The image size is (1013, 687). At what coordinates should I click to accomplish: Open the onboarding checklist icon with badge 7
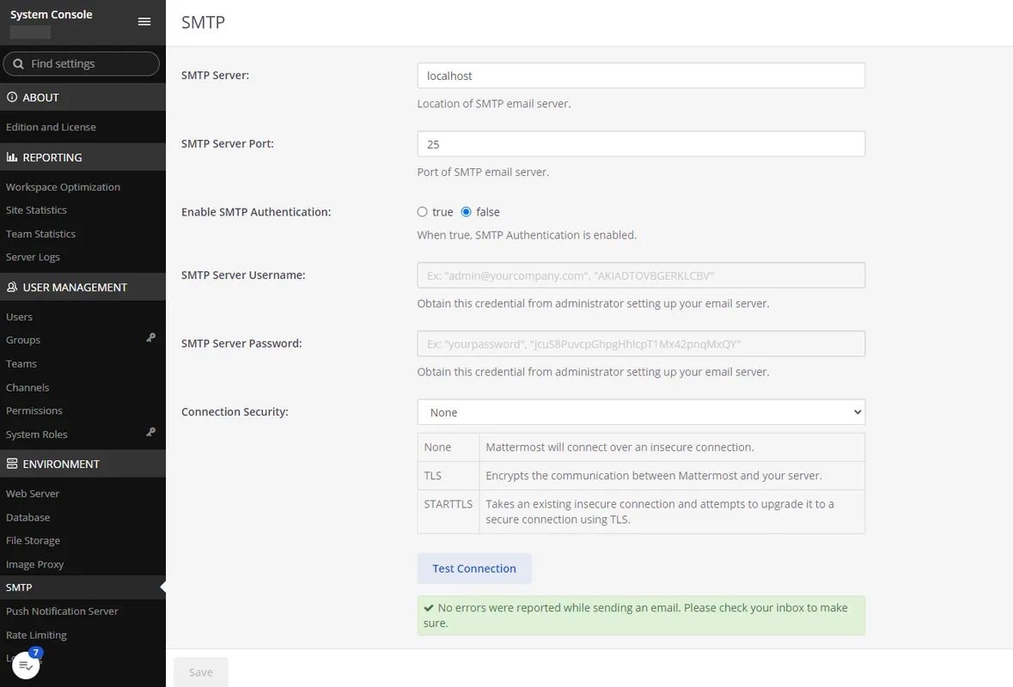click(x=26, y=665)
